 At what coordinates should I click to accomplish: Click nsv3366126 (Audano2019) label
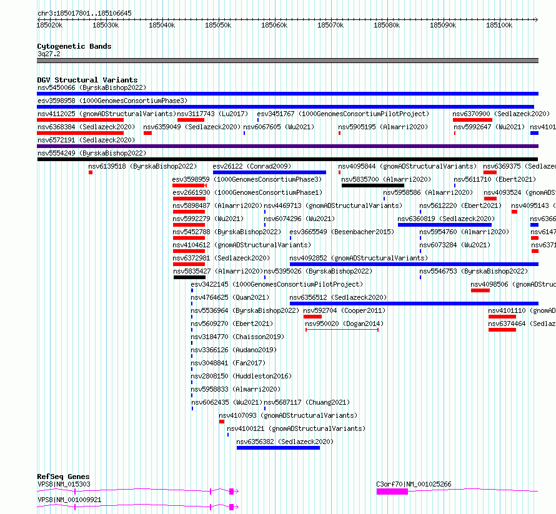(x=234, y=350)
